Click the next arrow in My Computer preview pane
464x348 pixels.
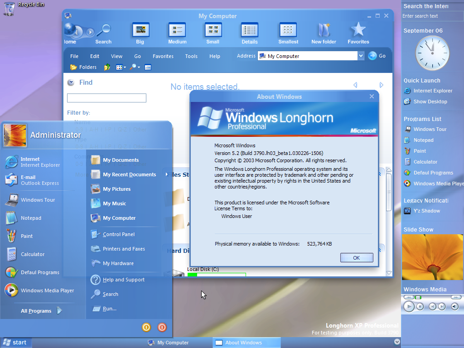[x=382, y=85]
